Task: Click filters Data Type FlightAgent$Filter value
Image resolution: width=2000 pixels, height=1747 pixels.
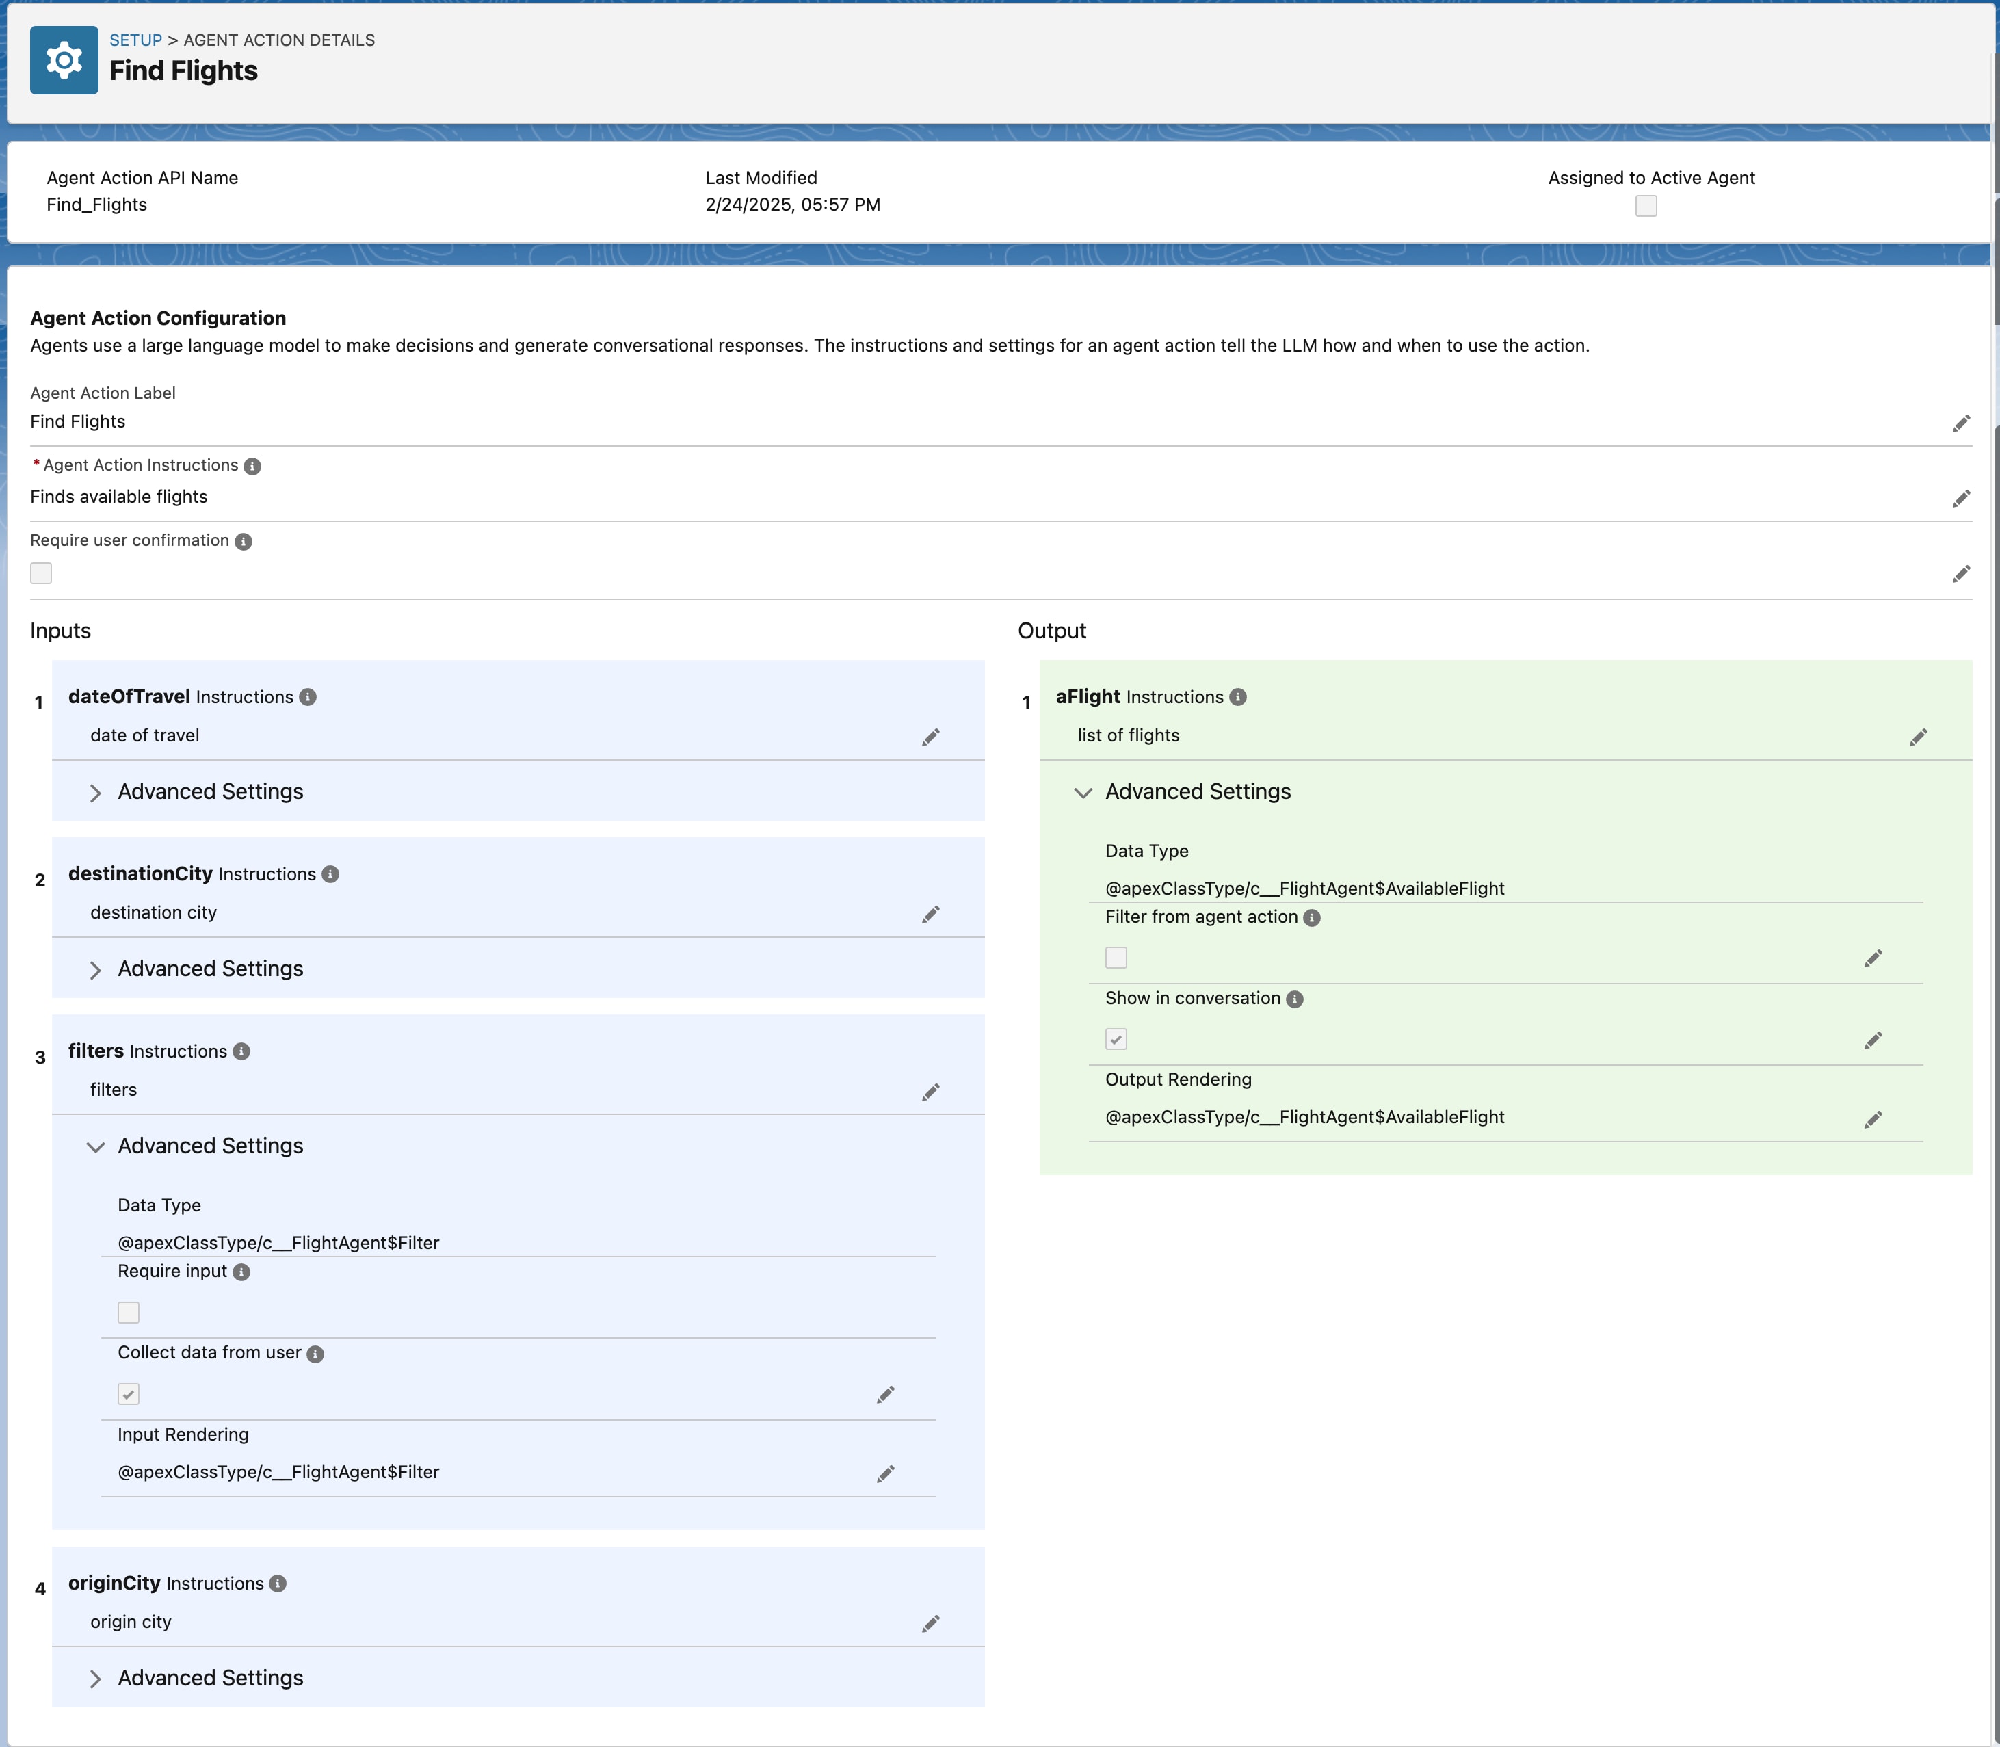Action: click(x=279, y=1243)
